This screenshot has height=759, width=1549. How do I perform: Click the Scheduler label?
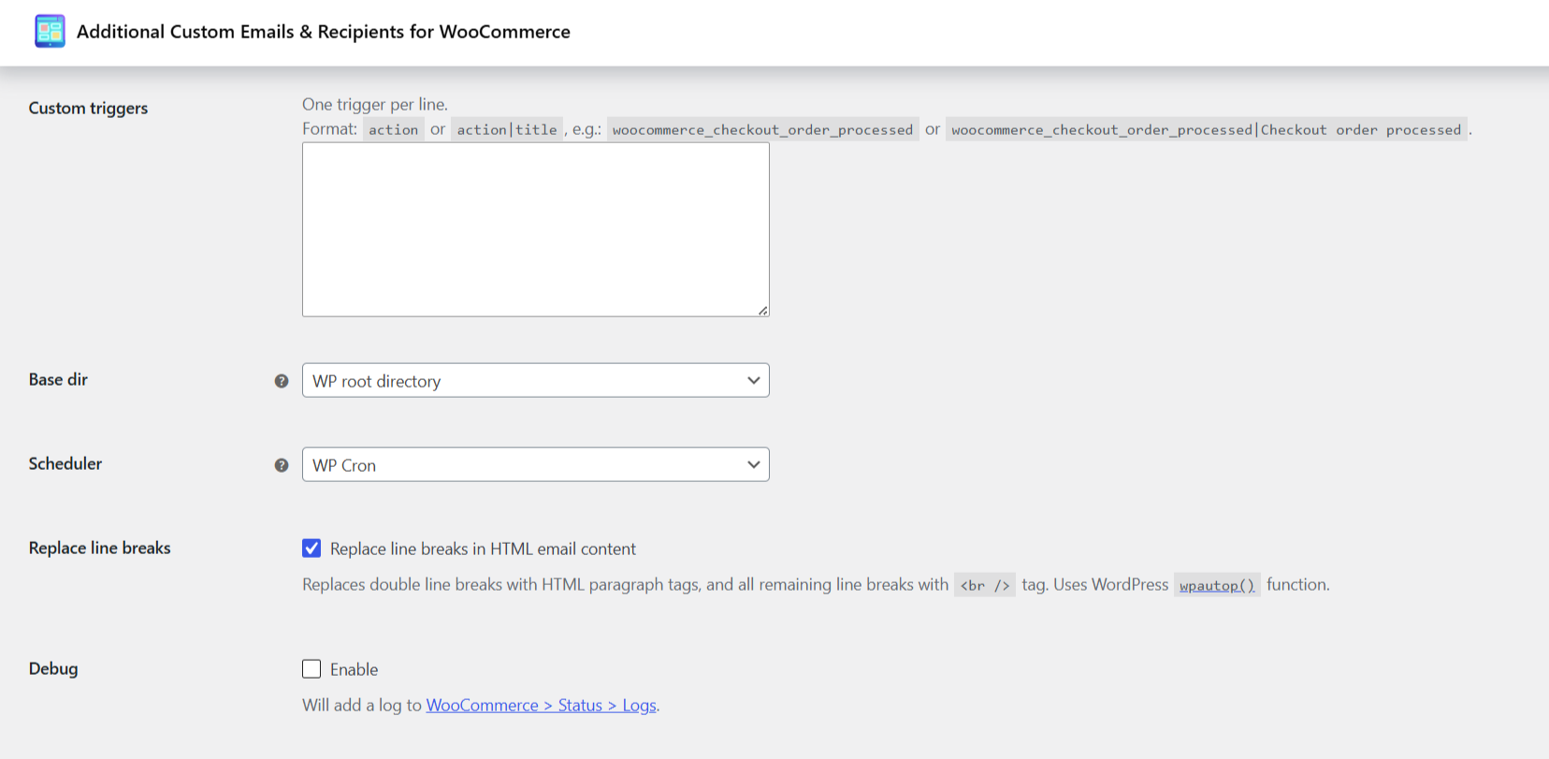coord(65,464)
